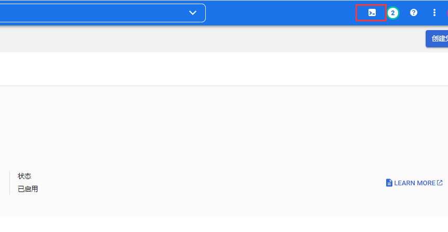Screen dimensions: 448x232
Task: Click the purple account avatar at edge
Action: 447,13
